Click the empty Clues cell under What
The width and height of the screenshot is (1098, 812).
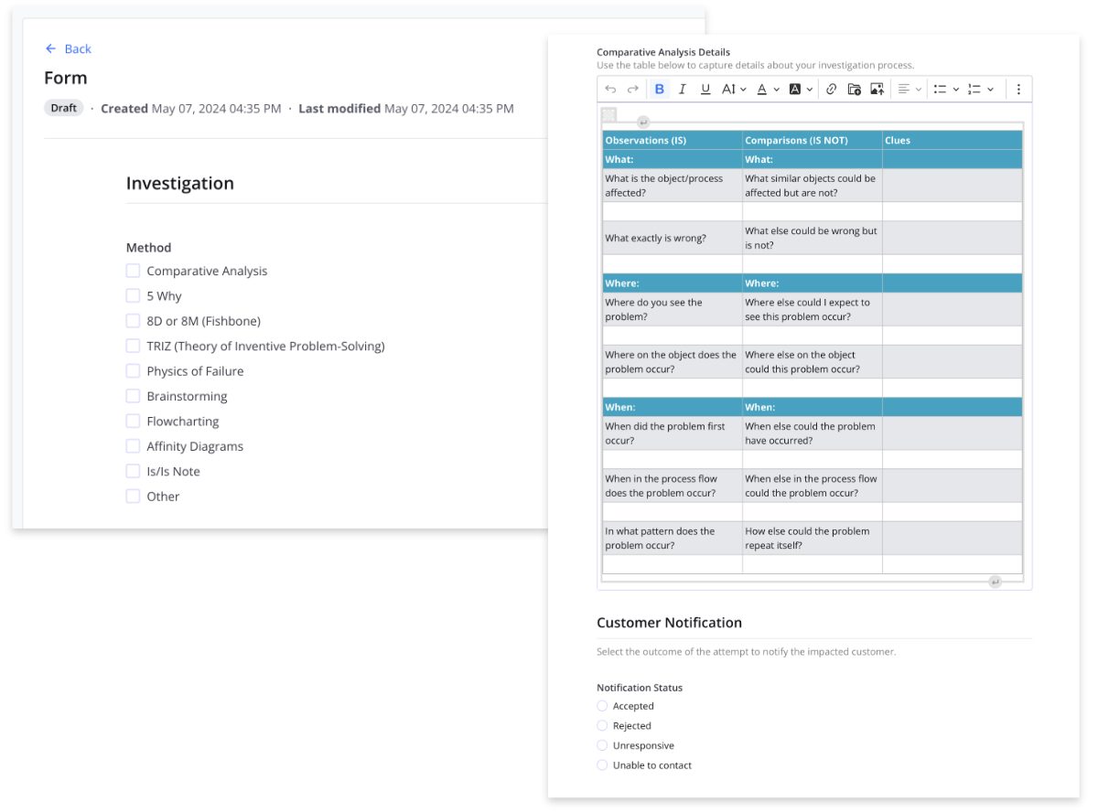952,186
